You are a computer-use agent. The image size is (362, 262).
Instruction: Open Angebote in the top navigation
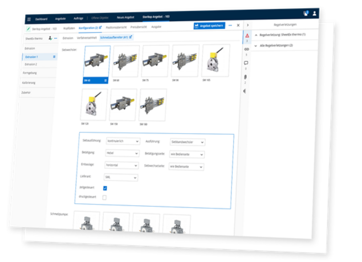60,19
